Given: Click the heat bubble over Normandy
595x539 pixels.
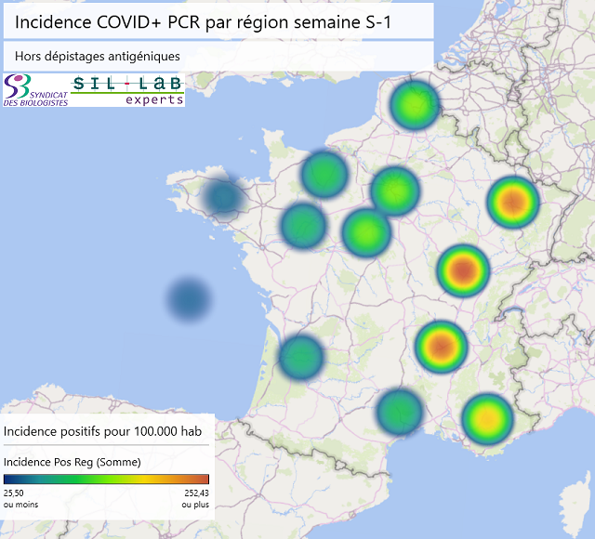Looking at the screenshot, I should pyautogui.click(x=324, y=174).
